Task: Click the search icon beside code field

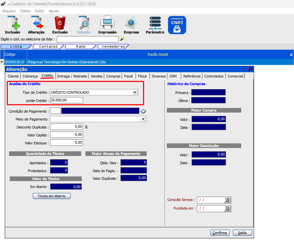Action: pyautogui.click(x=122, y=39)
